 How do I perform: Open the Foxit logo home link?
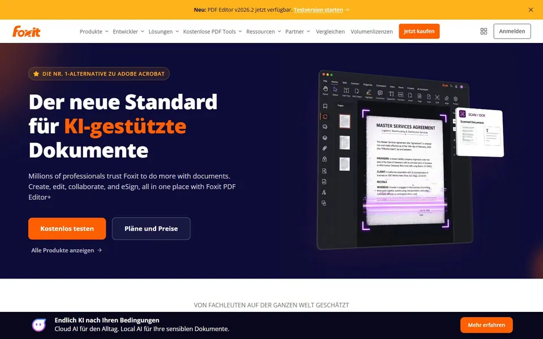tap(27, 31)
